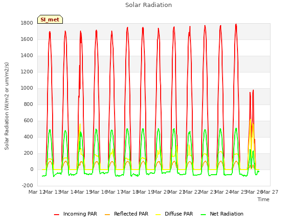Click the highest red peak before Mar 25

[x=236, y=25]
